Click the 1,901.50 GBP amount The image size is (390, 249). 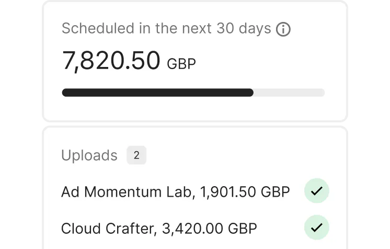pyautogui.click(x=245, y=192)
